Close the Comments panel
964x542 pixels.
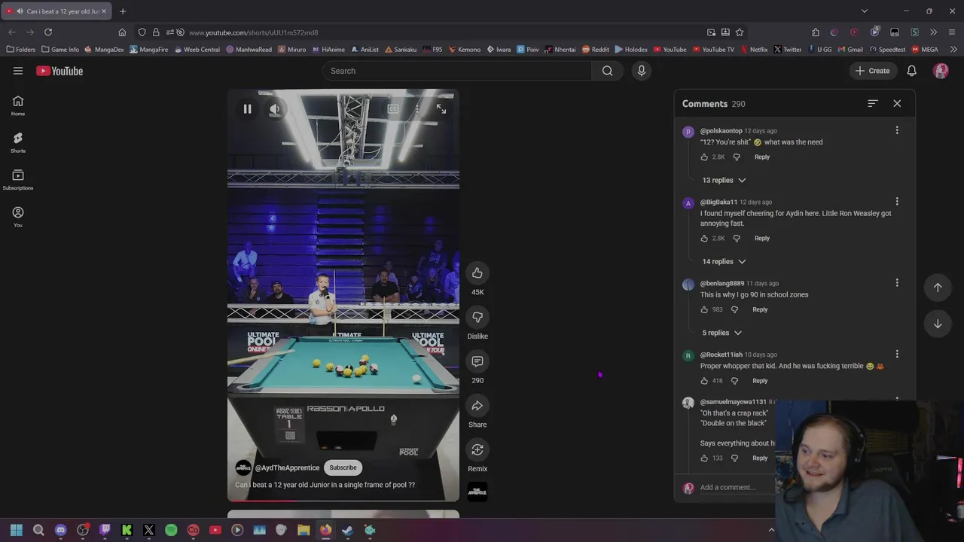coord(897,103)
